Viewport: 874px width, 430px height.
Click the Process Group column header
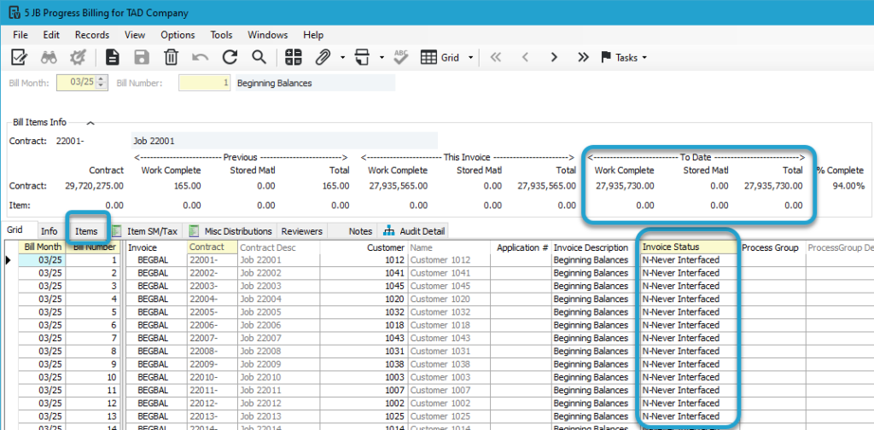click(772, 247)
